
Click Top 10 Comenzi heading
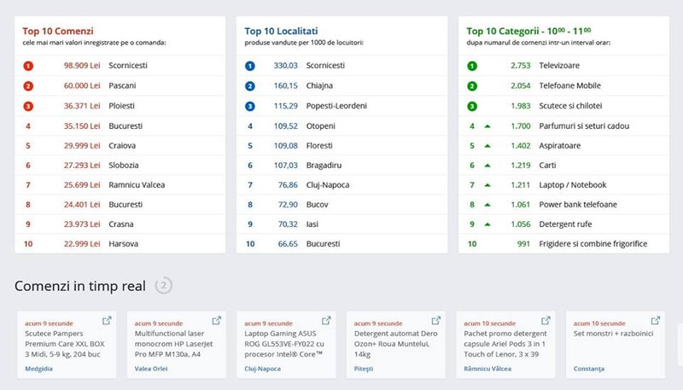pos(58,31)
